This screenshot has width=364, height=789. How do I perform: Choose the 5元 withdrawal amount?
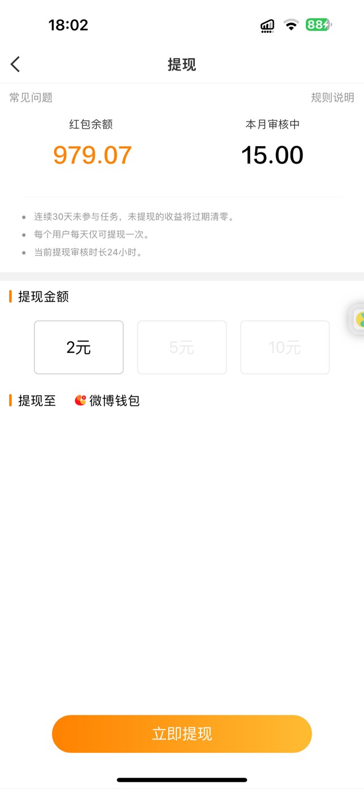coord(182,348)
